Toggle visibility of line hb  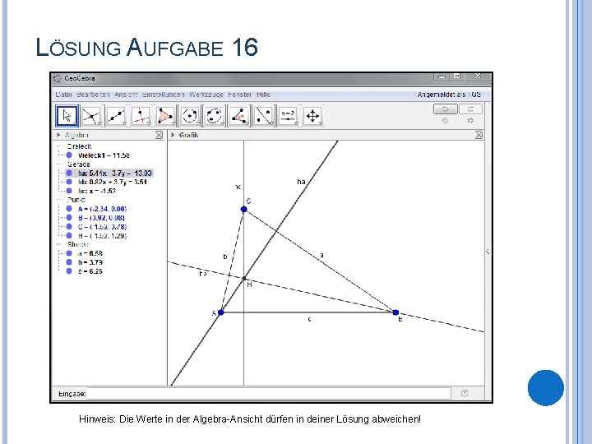[x=69, y=182]
